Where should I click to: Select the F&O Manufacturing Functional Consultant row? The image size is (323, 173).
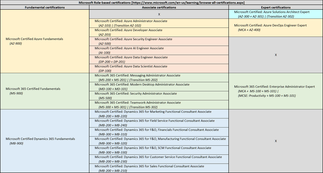point(159,141)
